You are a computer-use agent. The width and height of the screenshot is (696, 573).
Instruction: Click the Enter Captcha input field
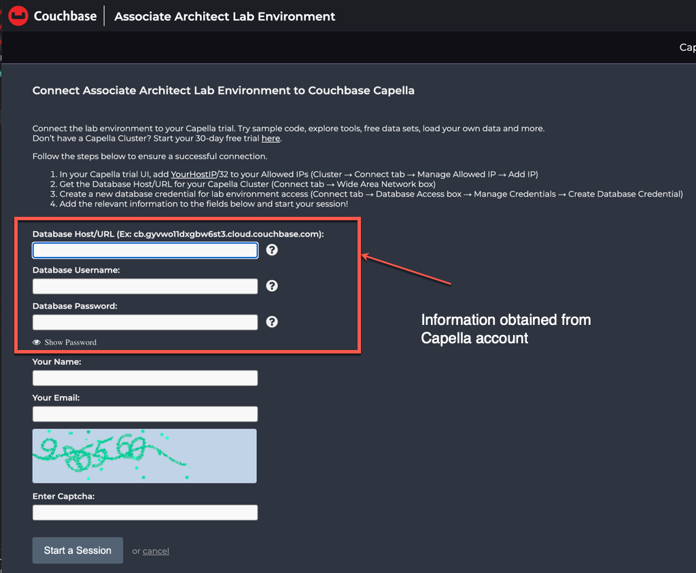coord(145,513)
